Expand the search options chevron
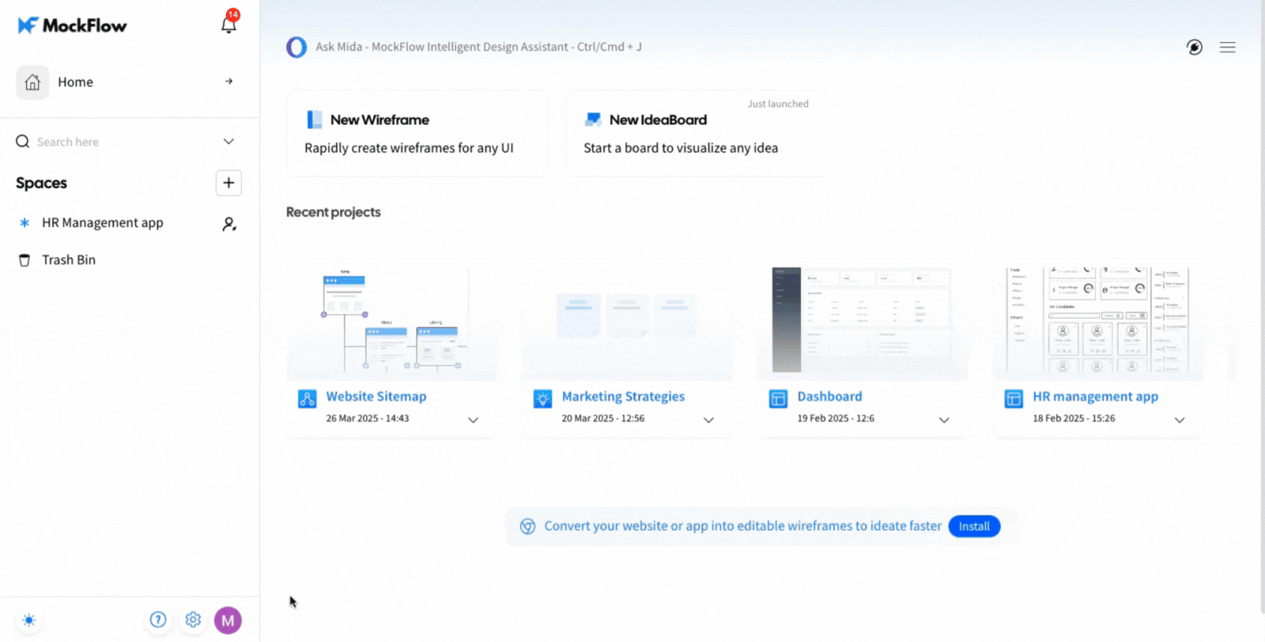This screenshot has width=1265, height=642. point(228,142)
